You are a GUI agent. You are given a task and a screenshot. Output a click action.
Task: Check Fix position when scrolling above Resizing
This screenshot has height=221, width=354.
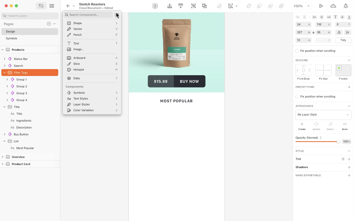coord(297,51)
